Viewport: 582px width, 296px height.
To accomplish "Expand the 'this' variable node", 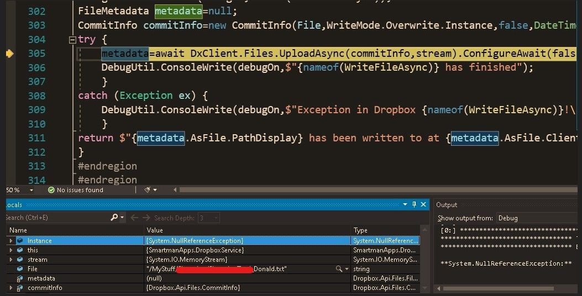I will (x=11, y=250).
